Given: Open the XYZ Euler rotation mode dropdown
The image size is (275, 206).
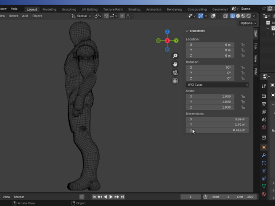Looking at the screenshot, I should click(217, 85).
